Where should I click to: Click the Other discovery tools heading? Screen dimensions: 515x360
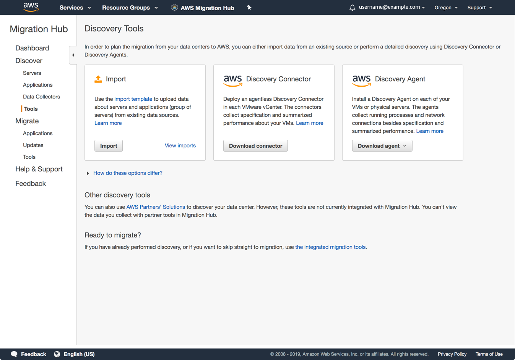click(x=117, y=195)
